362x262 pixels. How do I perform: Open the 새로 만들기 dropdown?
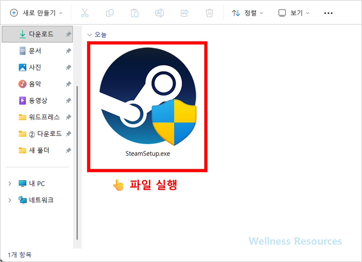point(36,13)
